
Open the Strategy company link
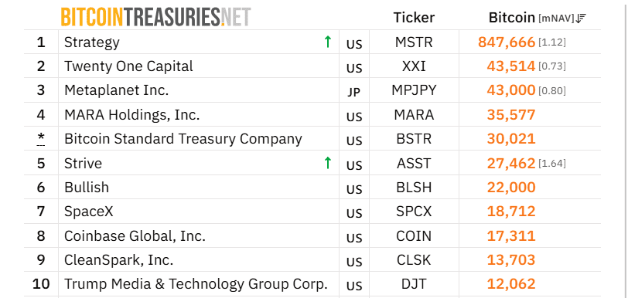pyautogui.click(x=92, y=42)
